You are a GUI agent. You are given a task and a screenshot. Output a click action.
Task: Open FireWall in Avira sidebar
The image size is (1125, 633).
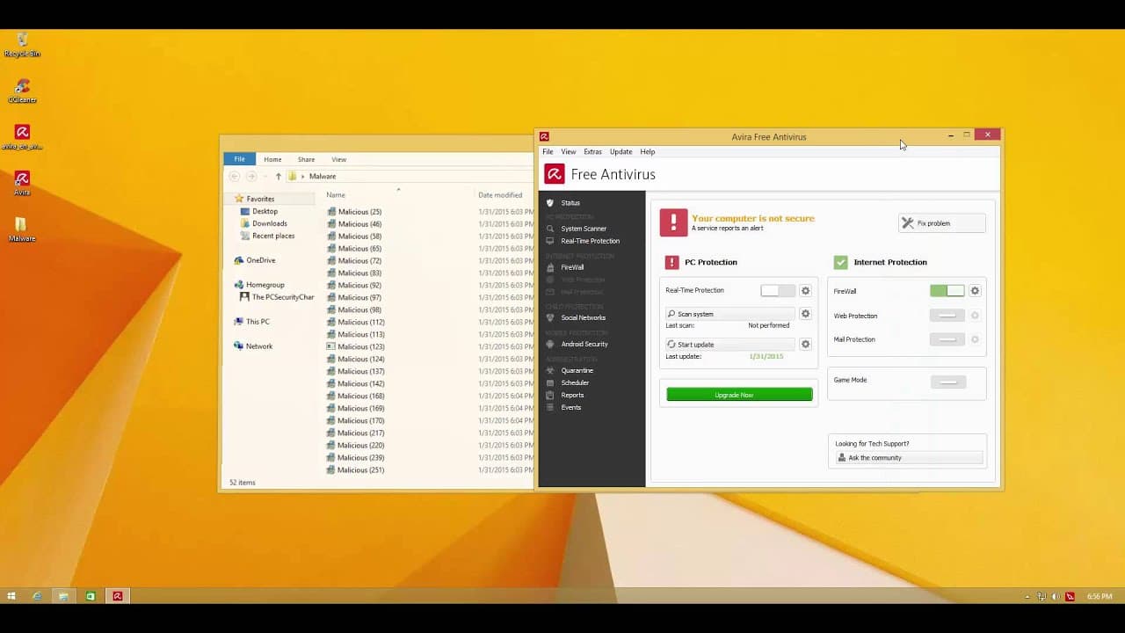(572, 267)
